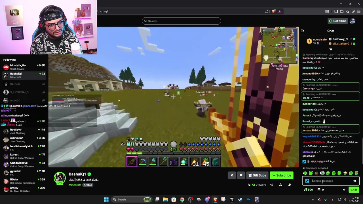The width and height of the screenshot is (363, 204).
Task: Click the chat identity hammer badge
Action: (307, 181)
